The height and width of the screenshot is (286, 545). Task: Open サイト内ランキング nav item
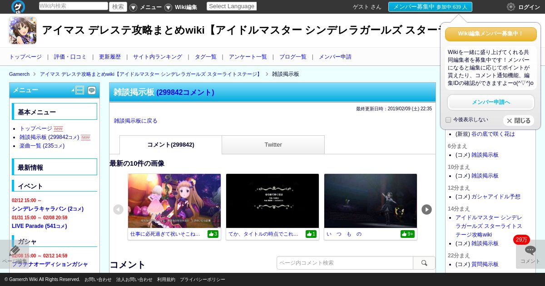point(158,57)
